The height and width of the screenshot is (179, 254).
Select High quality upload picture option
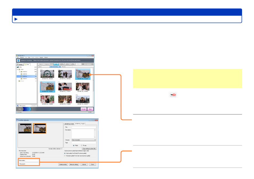pos(65,153)
